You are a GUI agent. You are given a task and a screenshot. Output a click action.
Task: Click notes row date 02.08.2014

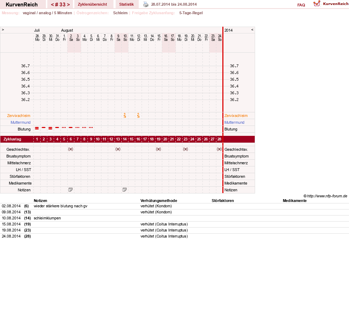coord(11,206)
